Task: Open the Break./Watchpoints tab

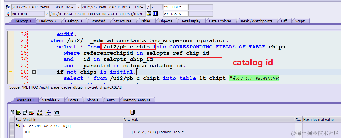Action: click(256, 21)
